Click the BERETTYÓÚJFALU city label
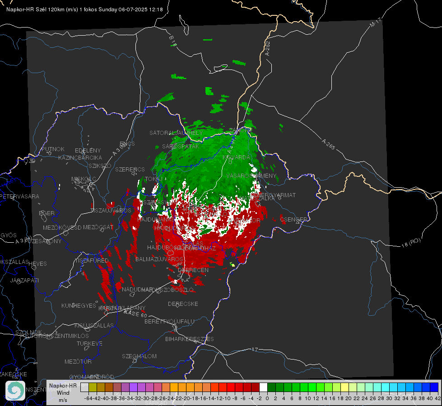 (x=169, y=321)
